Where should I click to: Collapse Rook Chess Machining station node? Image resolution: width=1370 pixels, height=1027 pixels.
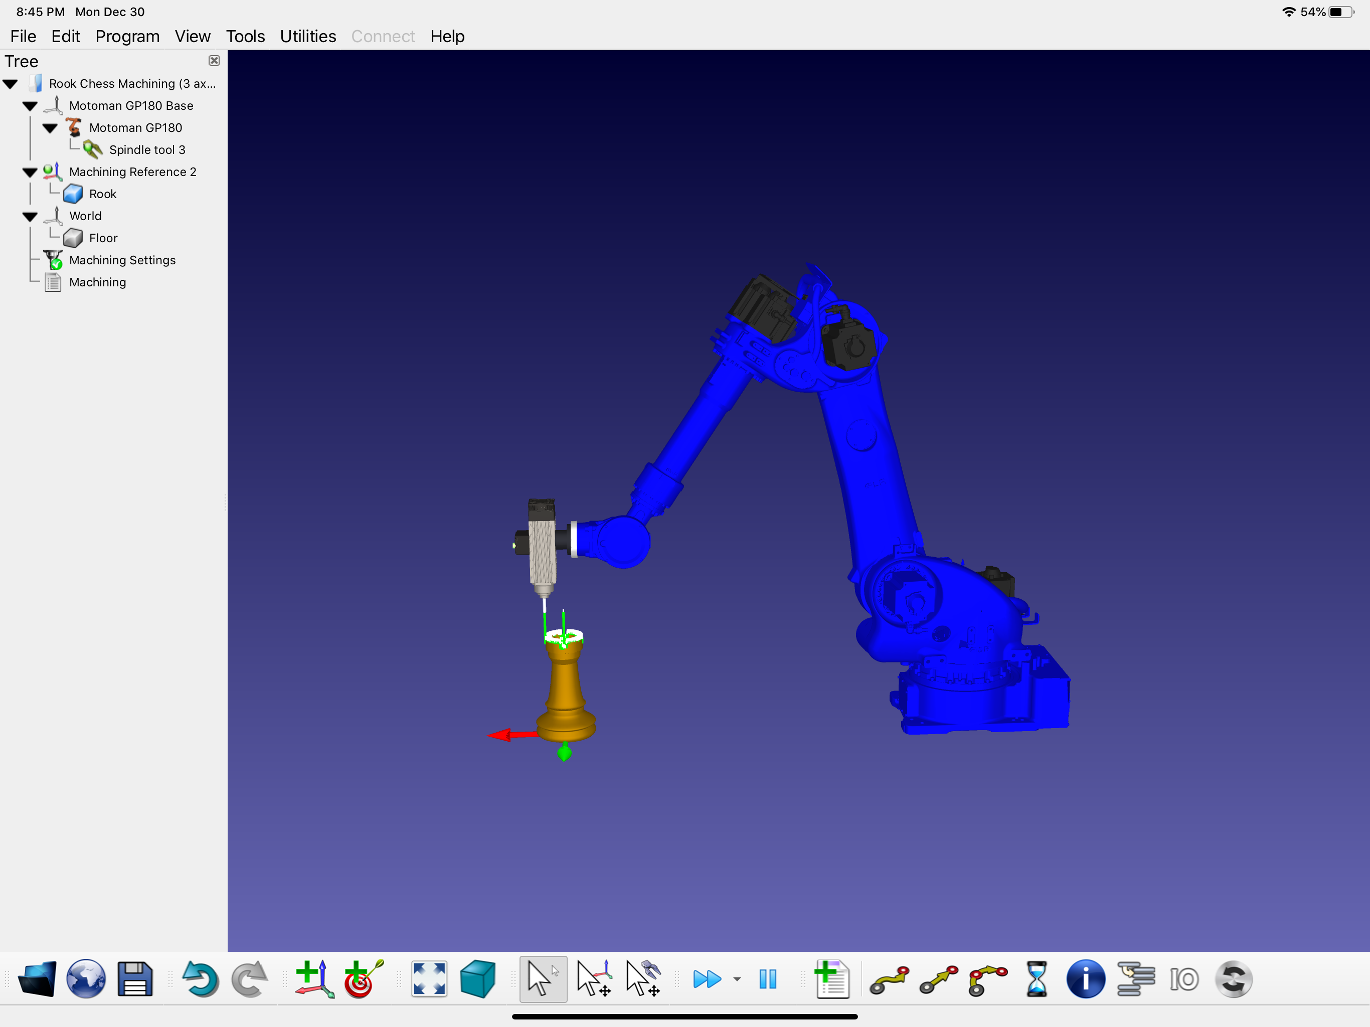click(x=11, y=84)
